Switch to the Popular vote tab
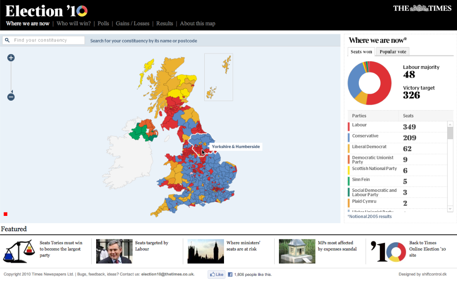457x281 pixels. point(393,52)
